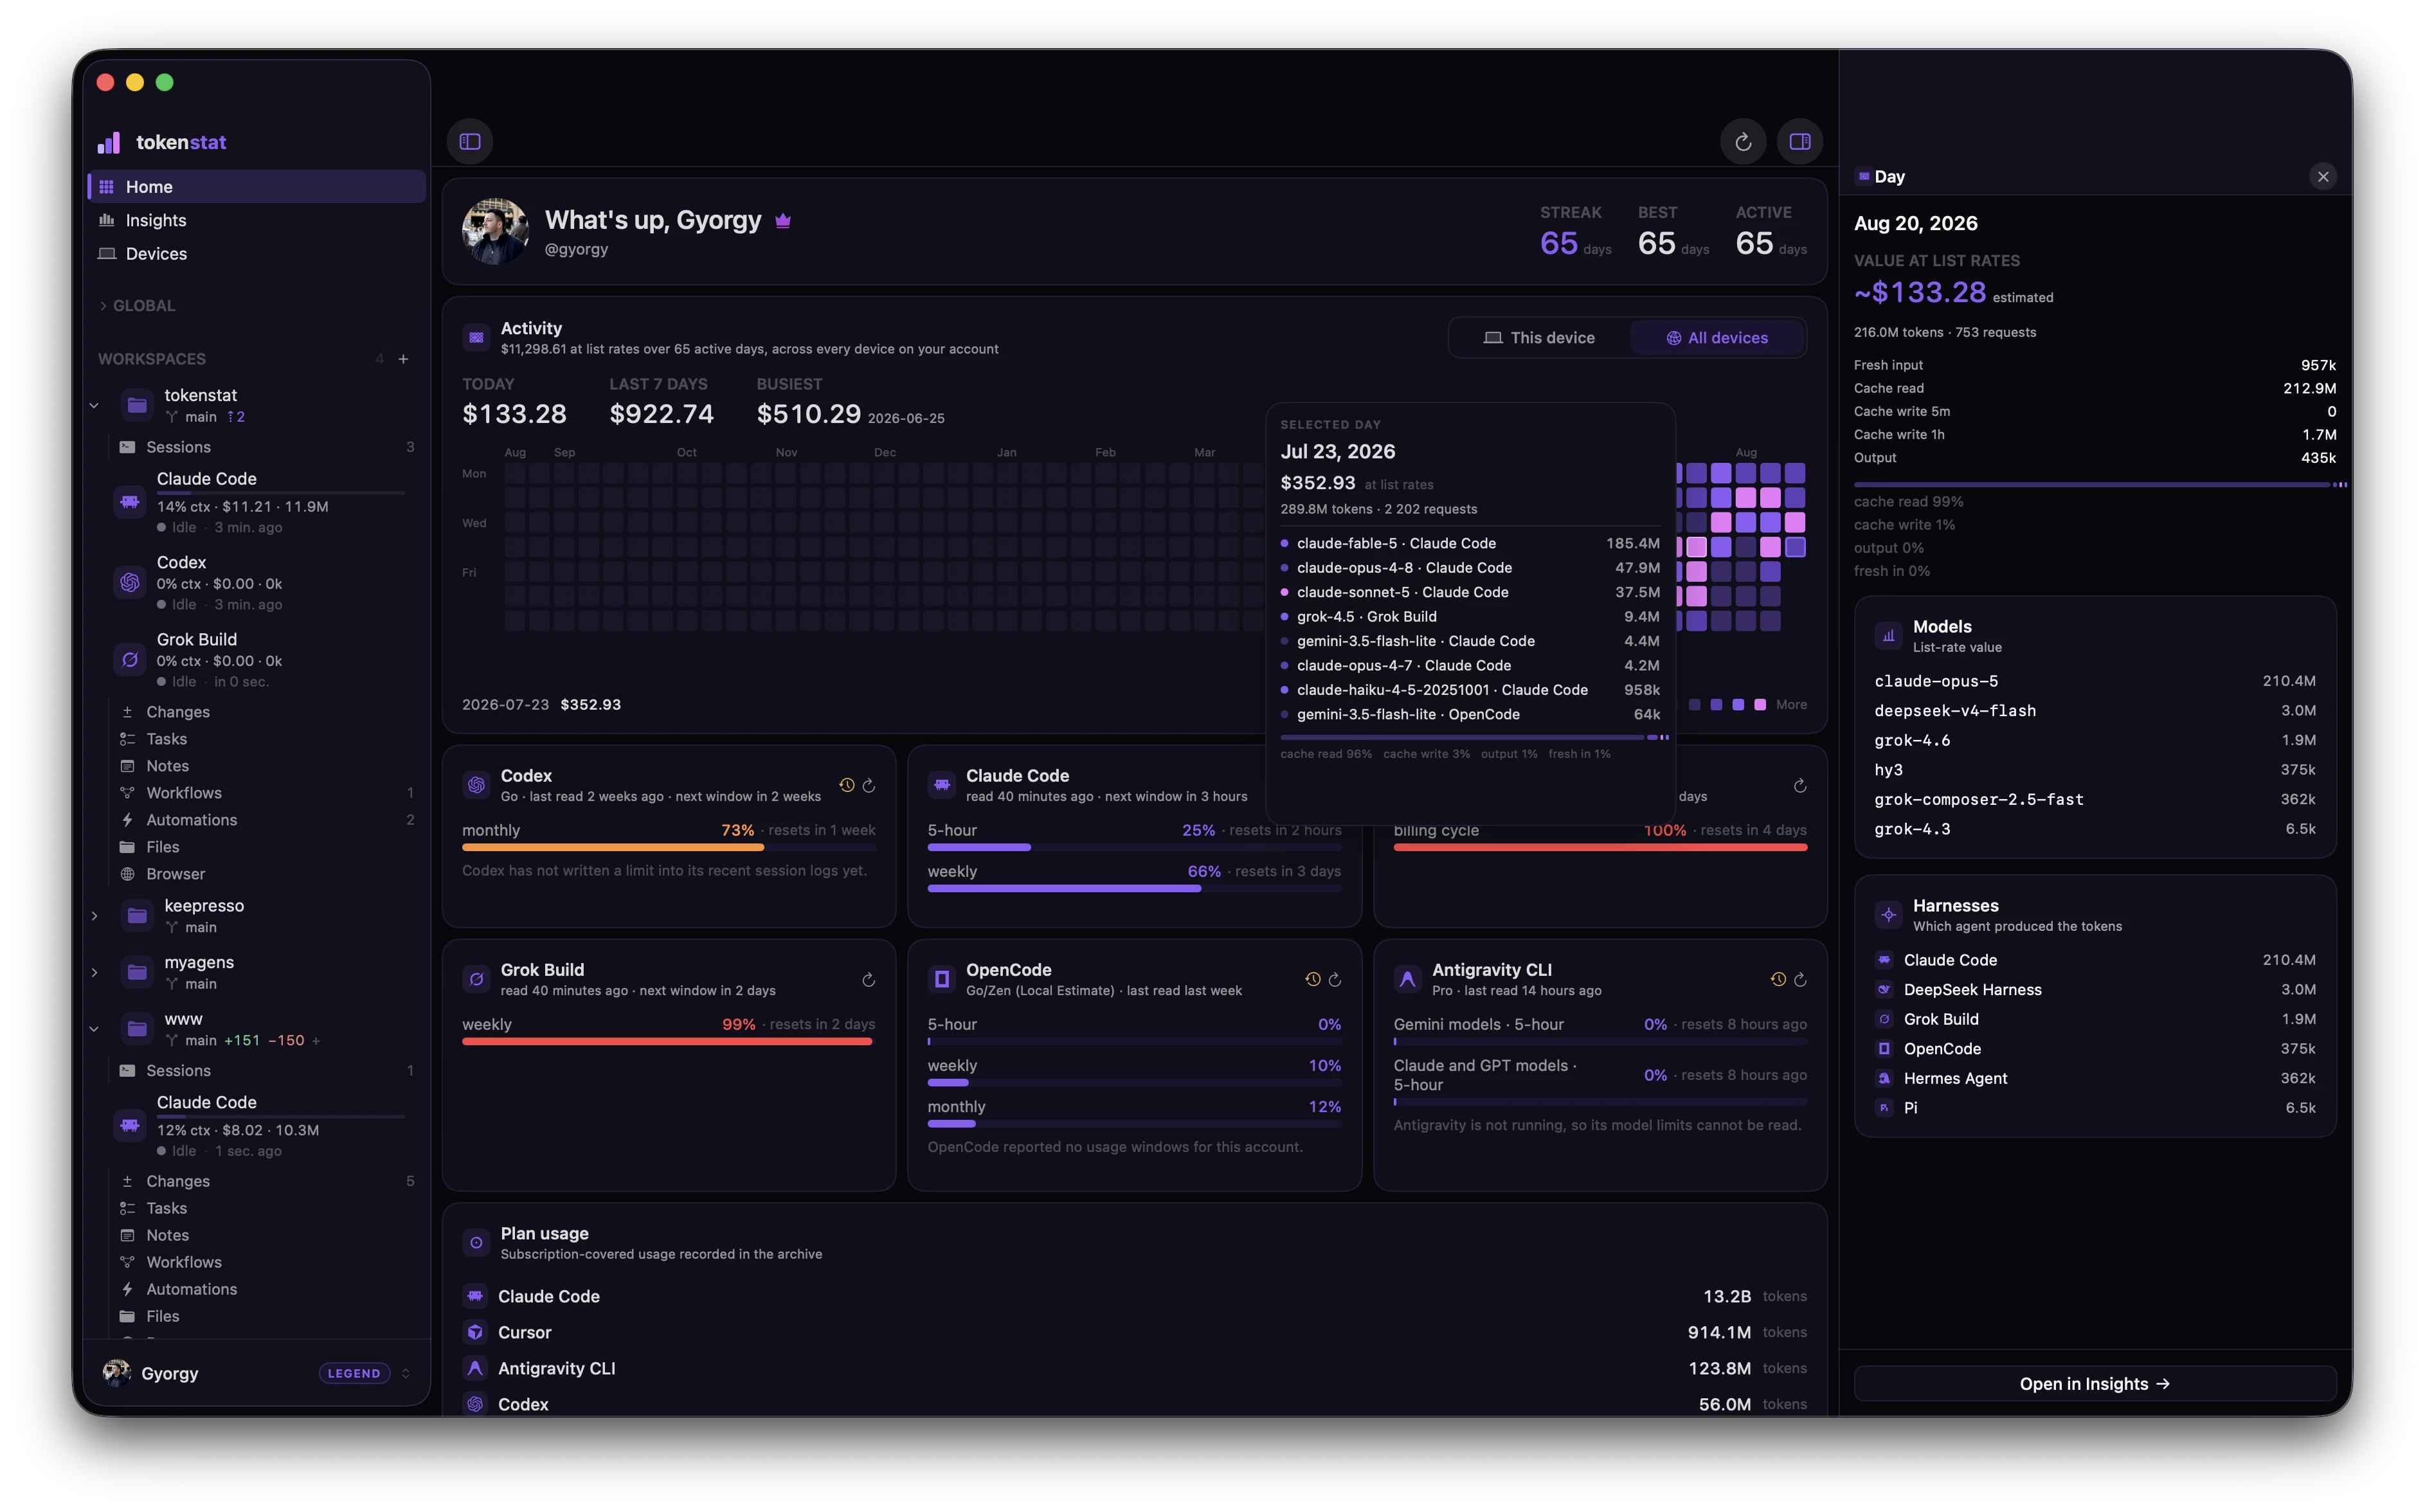Click claude-fable-5 row in selected day tooltip
The width and height of the screenshot is (2425, 1512).
click(x=1470, y=544)
